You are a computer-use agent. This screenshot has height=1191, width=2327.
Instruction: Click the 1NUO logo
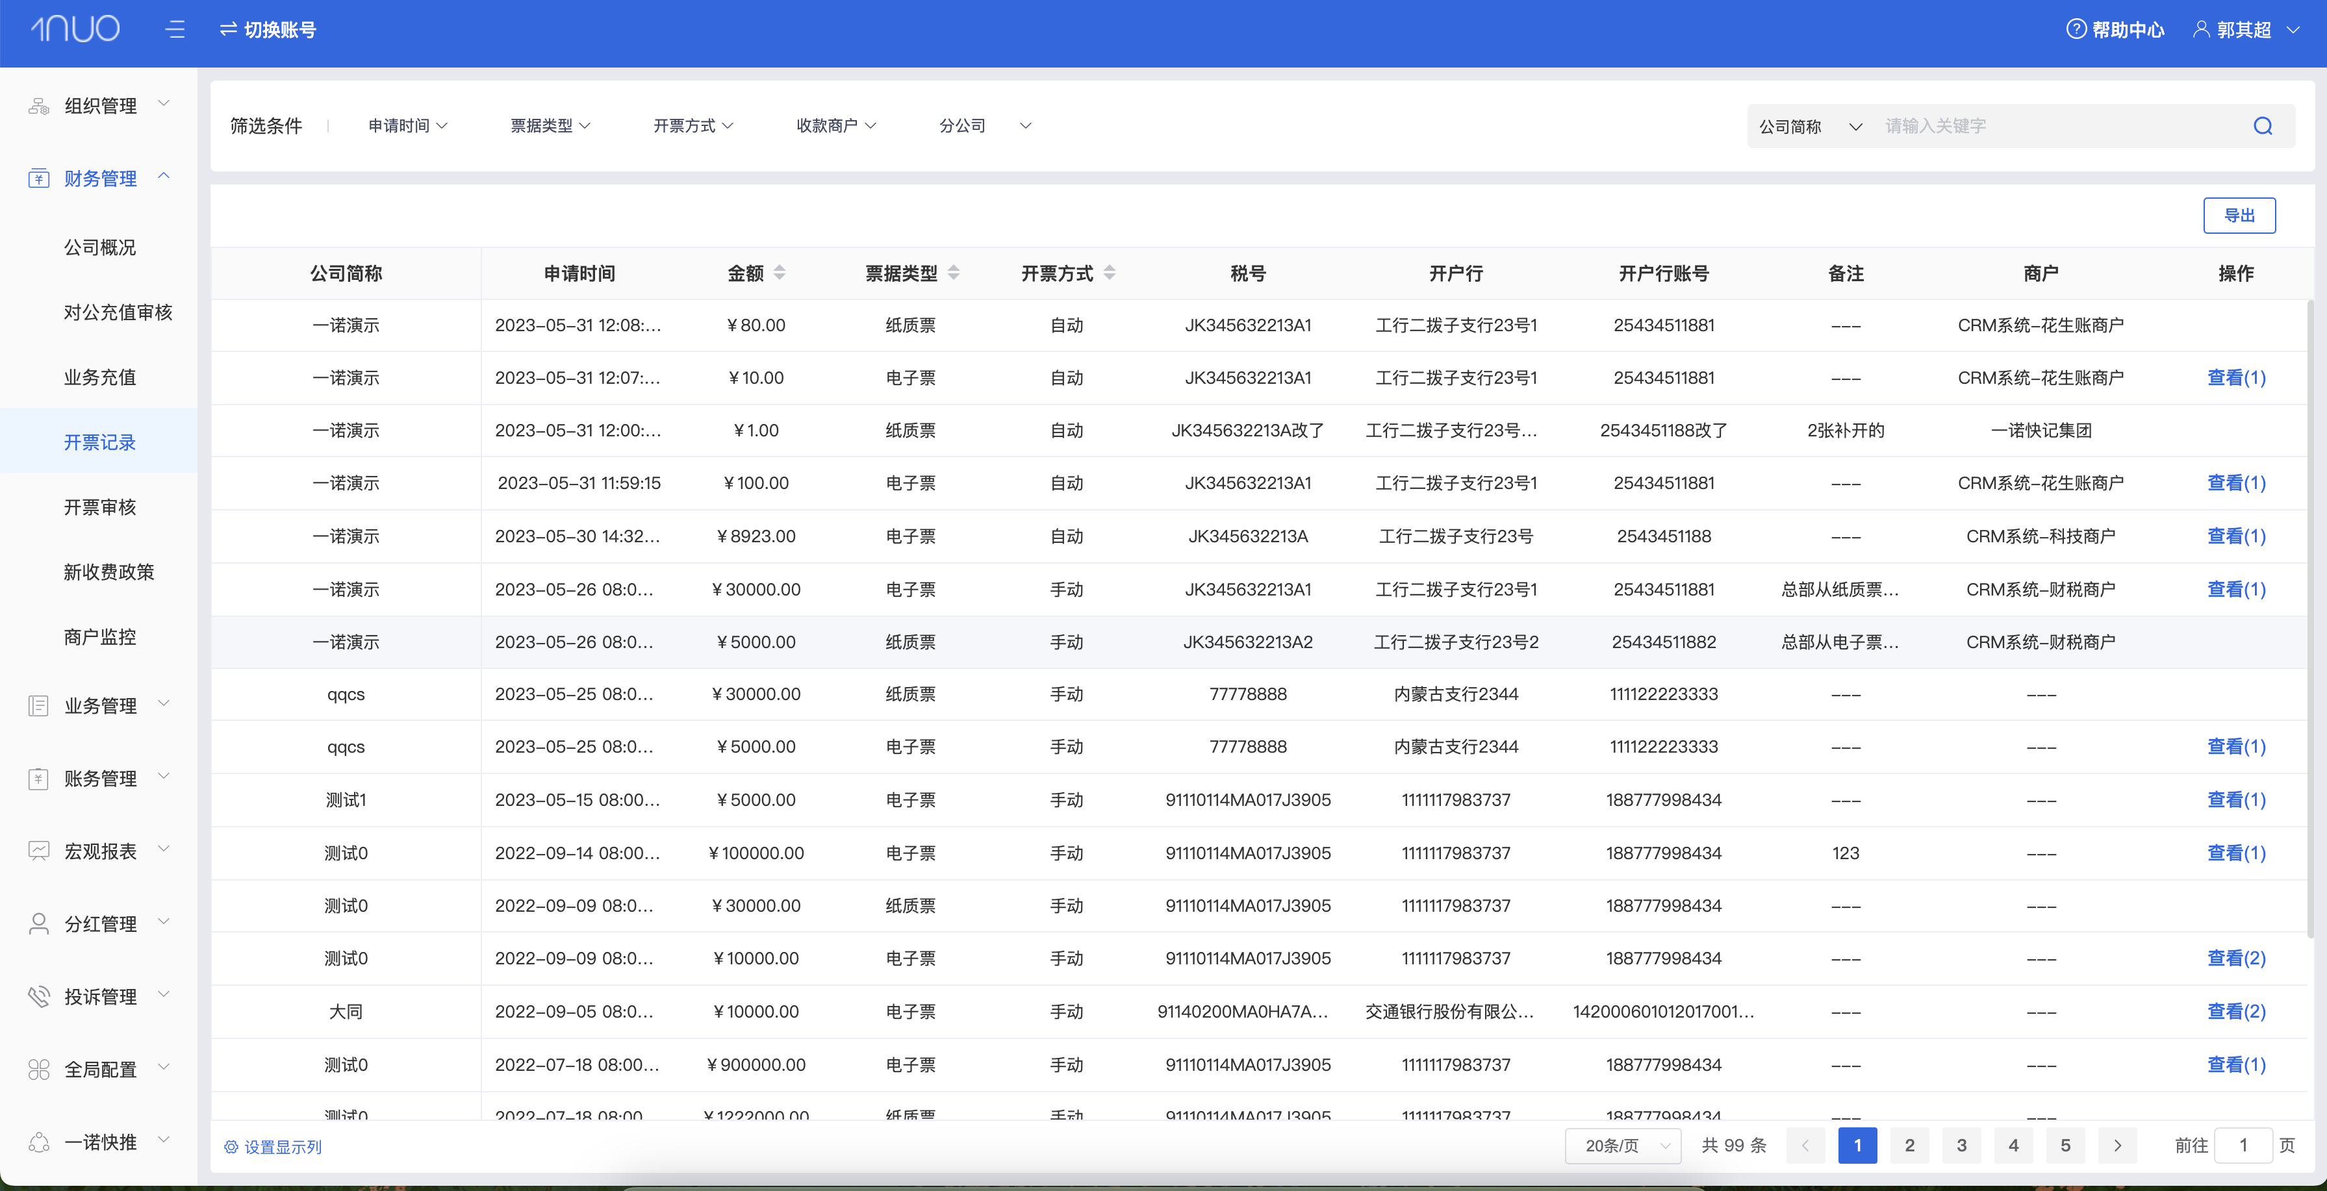[76, 29]
